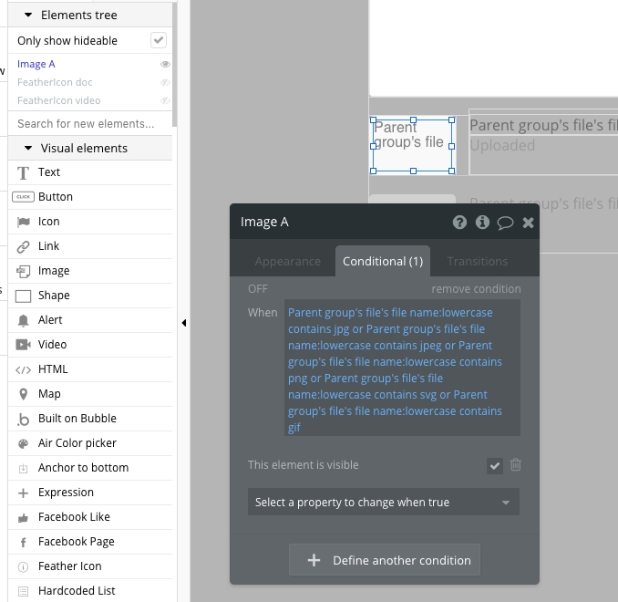
Task: Click the remove condition link
Action: coord(476,289)
